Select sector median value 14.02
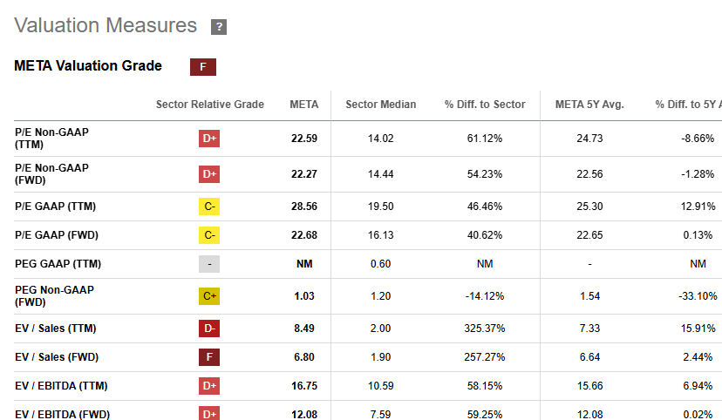 pyautogui.click(x=381, y=139)
